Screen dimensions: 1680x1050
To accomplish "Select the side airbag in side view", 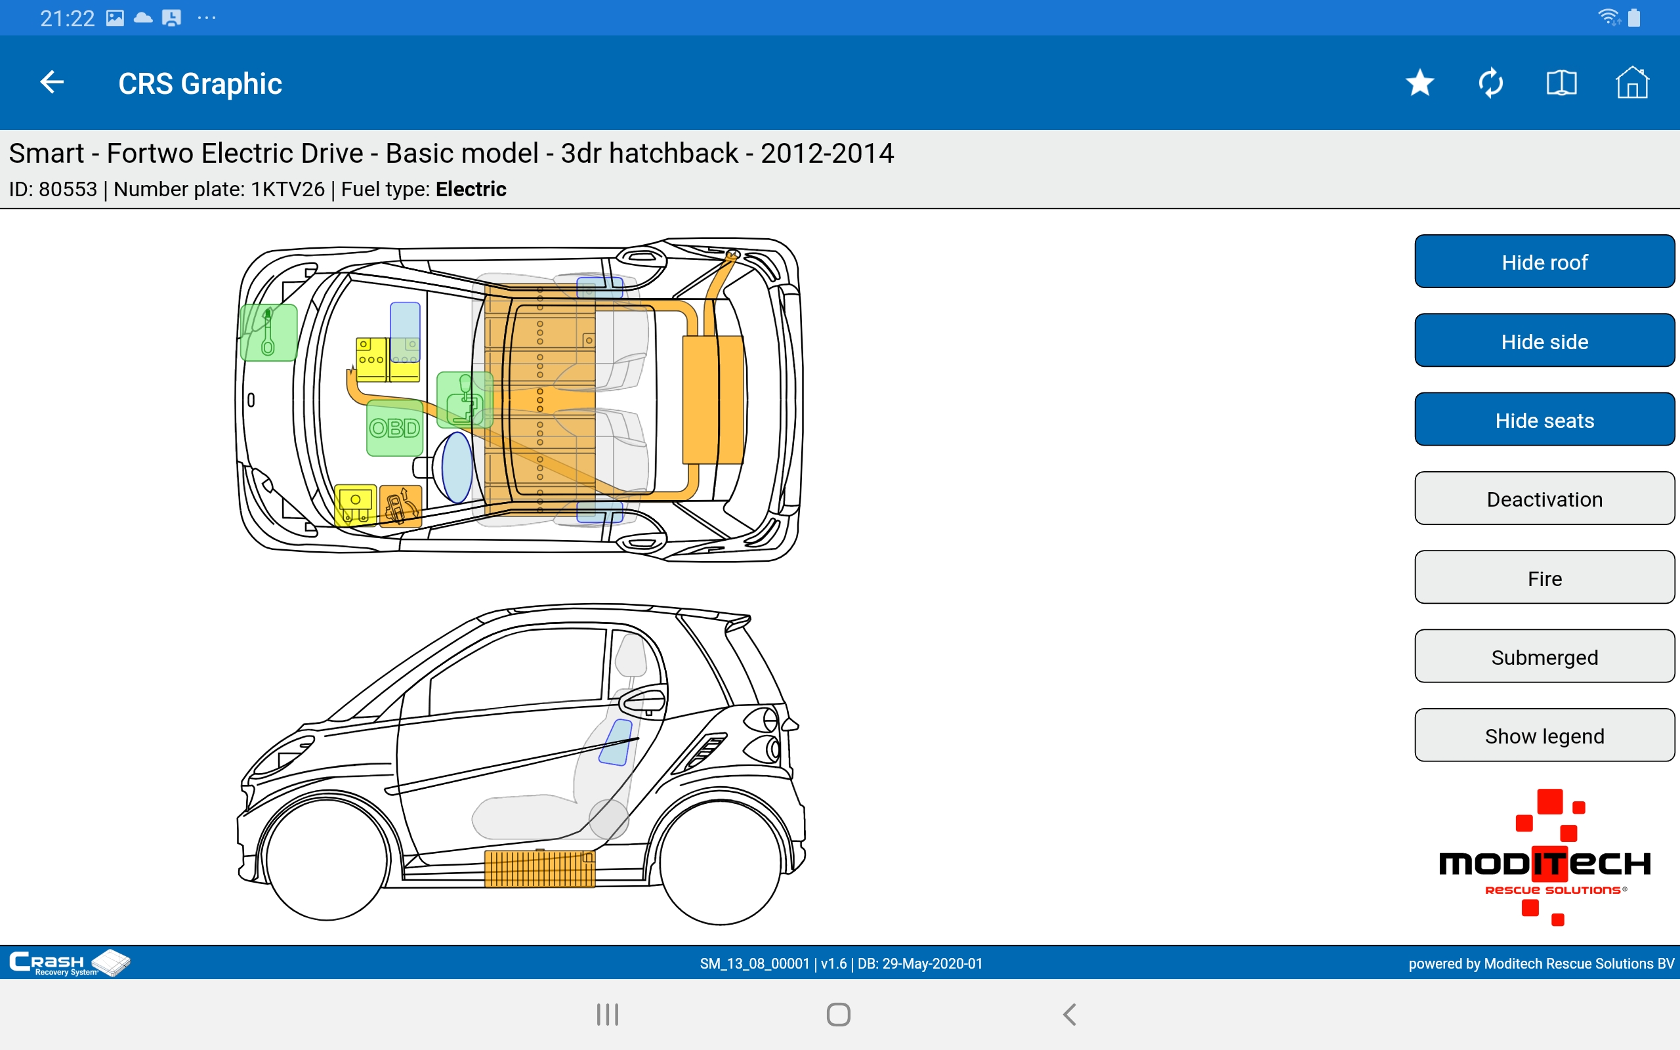I will click(x=615, y=742).
